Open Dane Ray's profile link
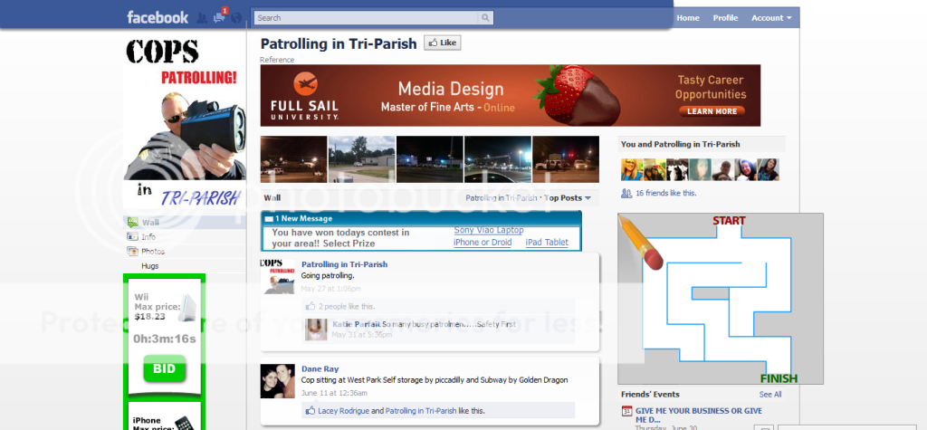The image size is (927, 430). 320,369
